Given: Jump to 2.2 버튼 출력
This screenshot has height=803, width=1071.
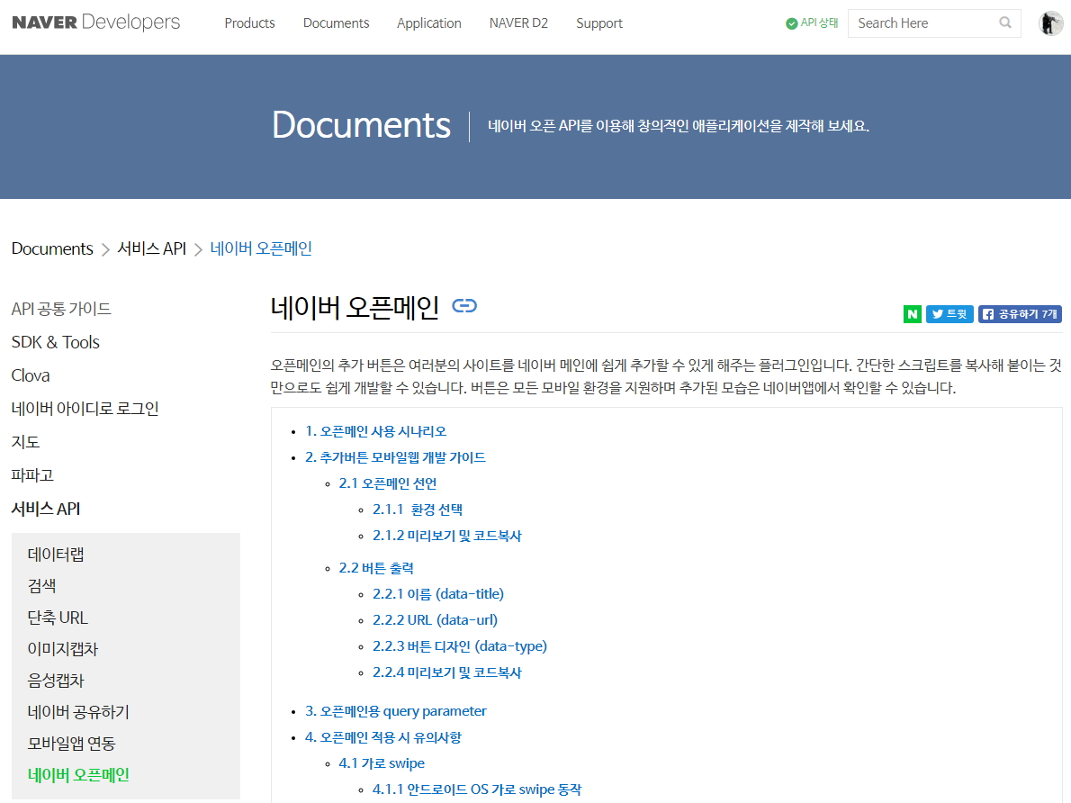Looking at the screenshot, I should coord(376,568).
